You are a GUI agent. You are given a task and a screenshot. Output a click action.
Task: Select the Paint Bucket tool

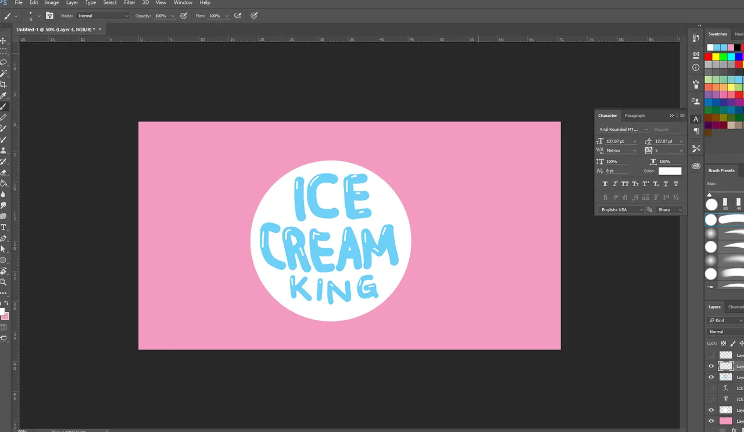(3, 184)
